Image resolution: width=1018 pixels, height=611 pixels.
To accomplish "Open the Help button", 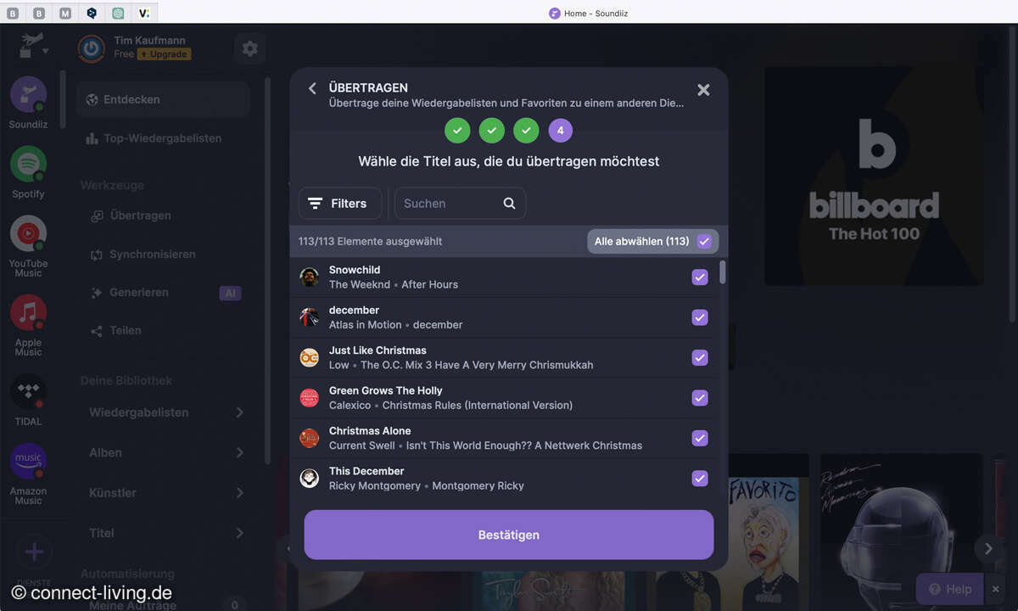I will (949, 589).
